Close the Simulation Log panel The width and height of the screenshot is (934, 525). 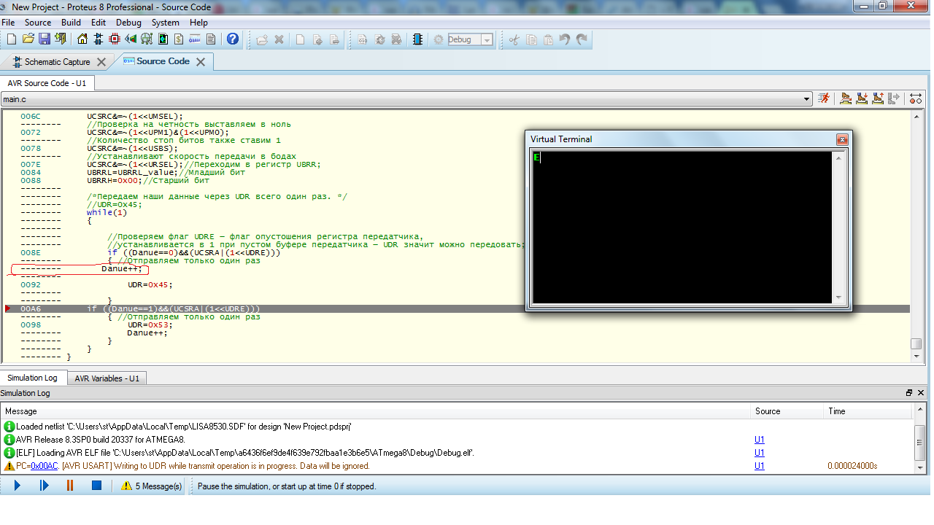point(922,392)
